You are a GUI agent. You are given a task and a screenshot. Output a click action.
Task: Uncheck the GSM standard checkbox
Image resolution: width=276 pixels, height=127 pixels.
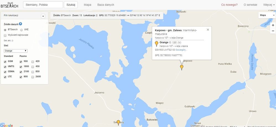click(5, 62)
